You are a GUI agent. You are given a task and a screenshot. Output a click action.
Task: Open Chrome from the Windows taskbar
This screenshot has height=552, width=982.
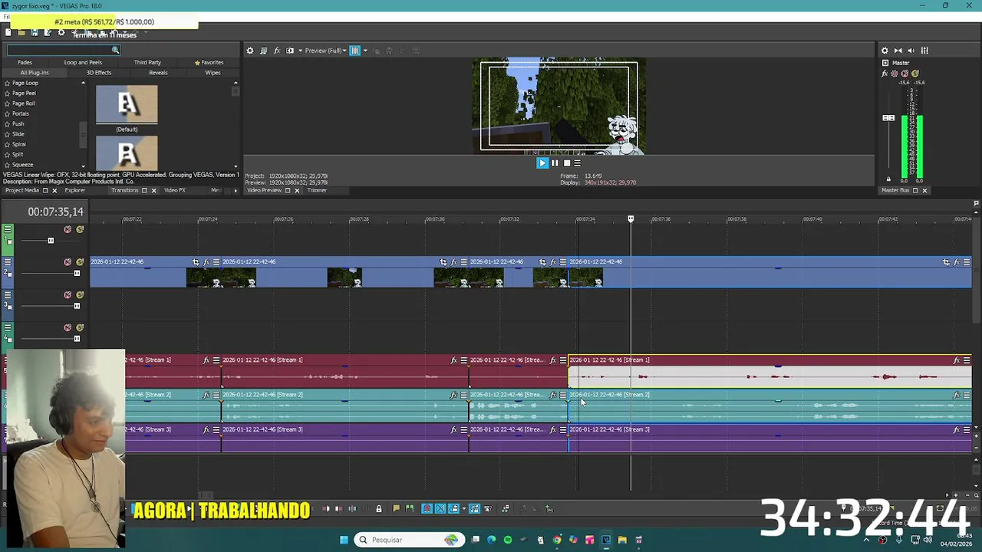pos(557,540)
